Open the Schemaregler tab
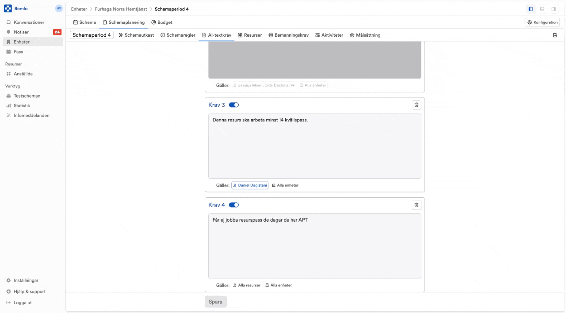This screenshot has width=566, height=313. pyautogui.click(x=178, y=35)
